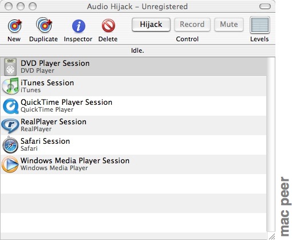Click the 'New' toolbar label
The image size is (292, 240).
(14, 39)
